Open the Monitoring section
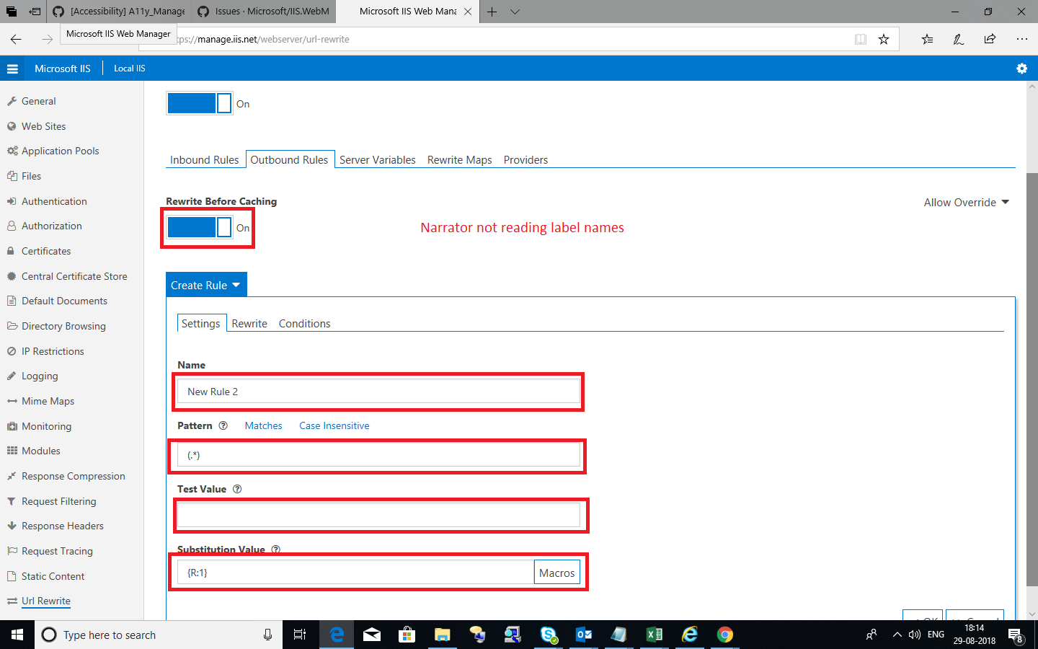The image size is (1038, 649). 48,426
